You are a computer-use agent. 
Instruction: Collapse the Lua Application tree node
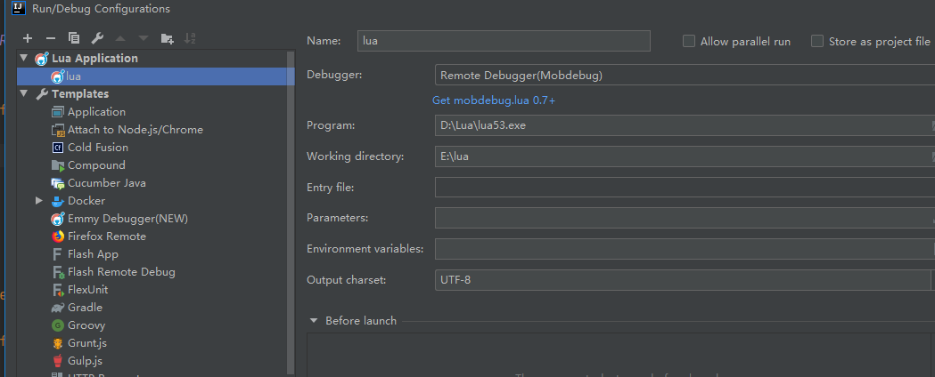pos(24,58)
